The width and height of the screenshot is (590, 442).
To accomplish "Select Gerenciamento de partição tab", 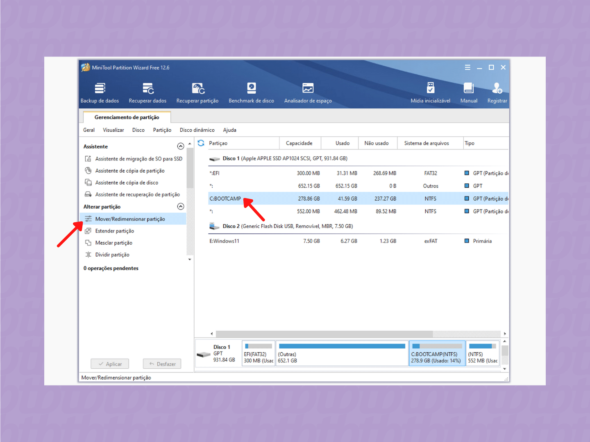I will [127, 117].
